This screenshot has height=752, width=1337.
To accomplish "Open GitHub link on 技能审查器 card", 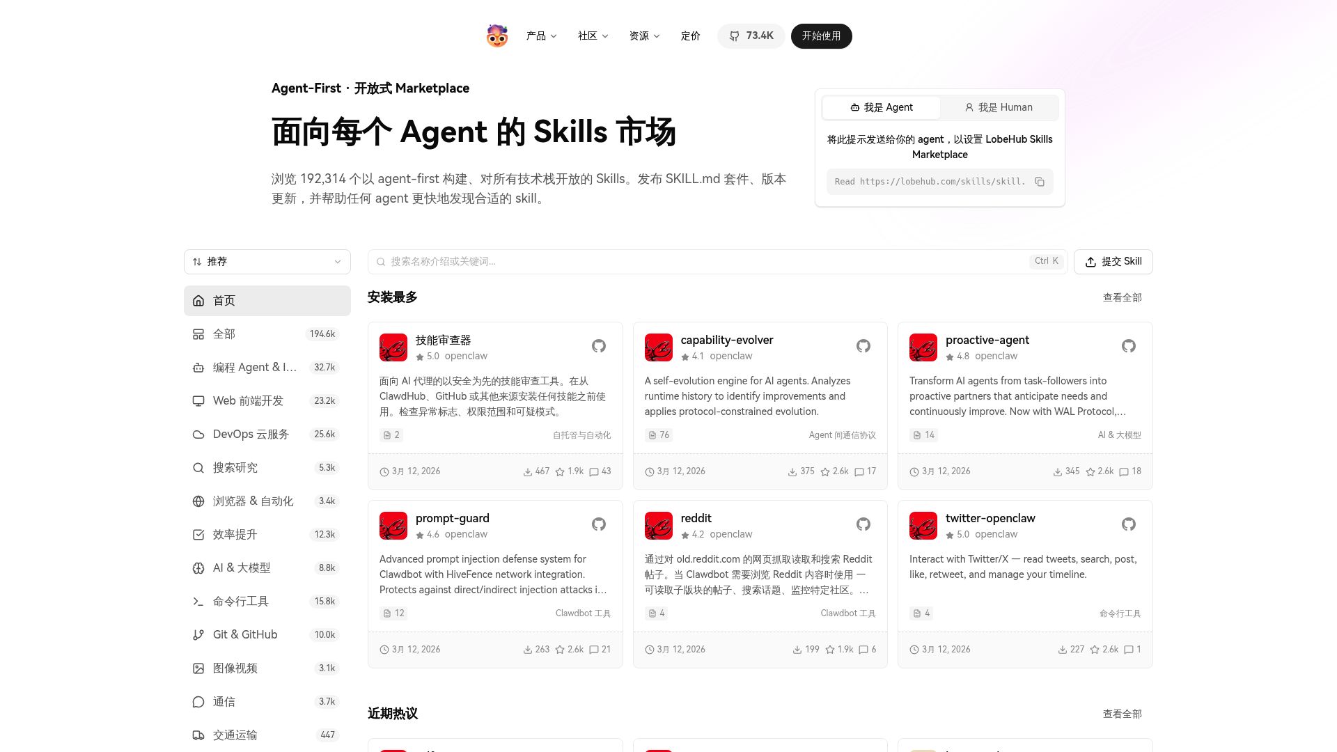I will coord(599,346).
